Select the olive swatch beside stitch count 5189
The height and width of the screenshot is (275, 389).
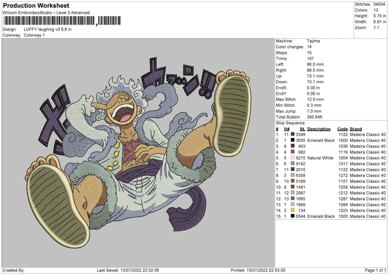pos(292,181)
